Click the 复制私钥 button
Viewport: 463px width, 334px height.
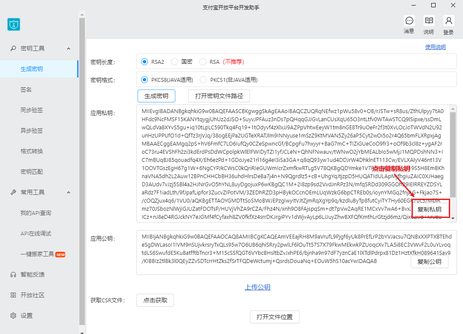(x=429, y=209)
